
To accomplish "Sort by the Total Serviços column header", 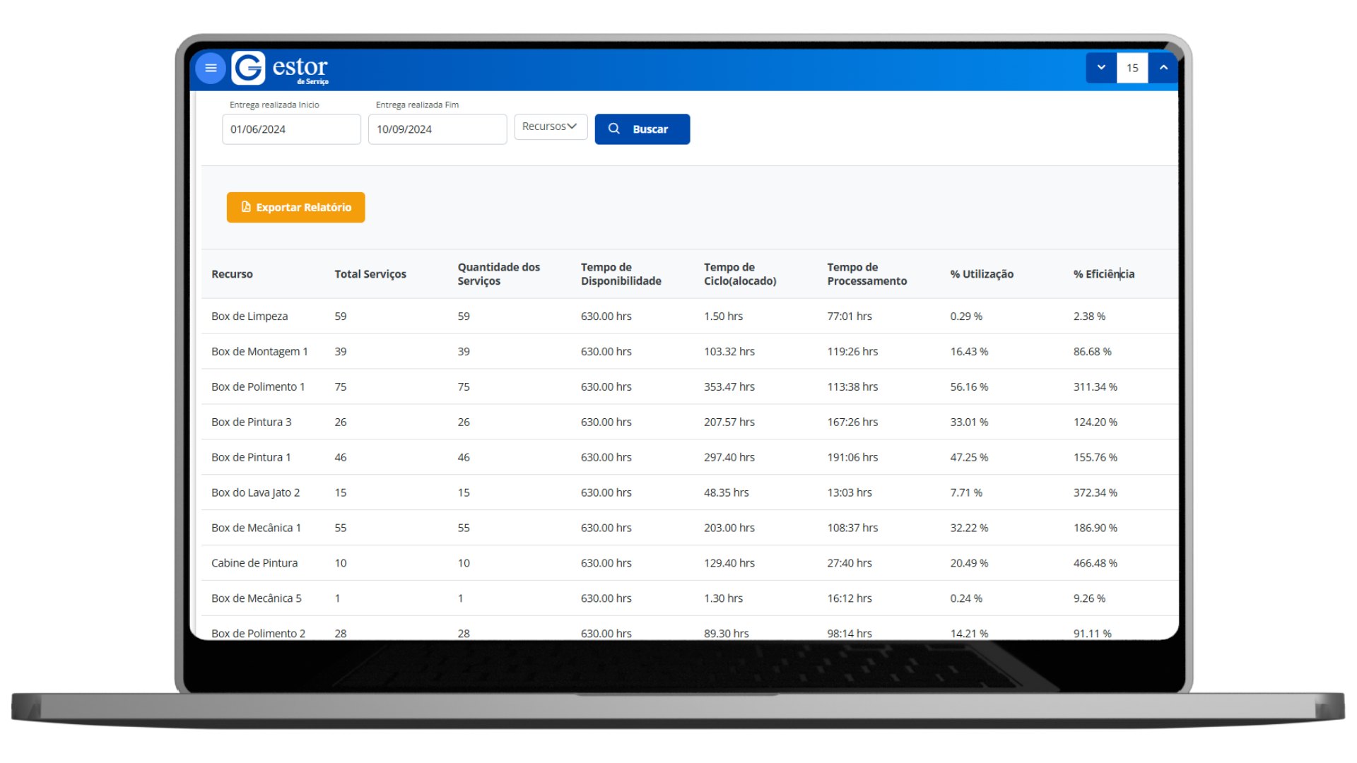I will point(370,274).
